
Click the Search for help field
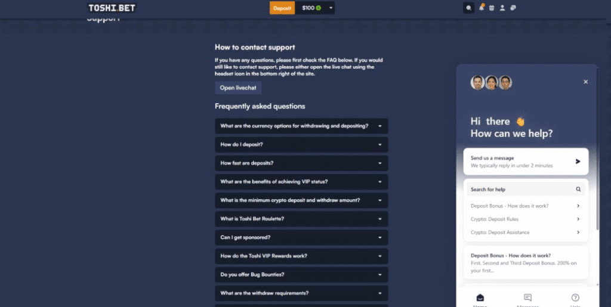[519, 189]
